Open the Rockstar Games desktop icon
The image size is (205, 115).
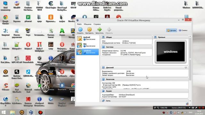coord(17,74)
